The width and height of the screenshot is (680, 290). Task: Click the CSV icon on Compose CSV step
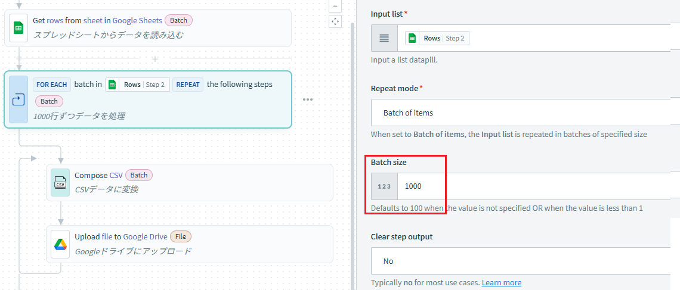pyautogui.click(x=60, y=183)
